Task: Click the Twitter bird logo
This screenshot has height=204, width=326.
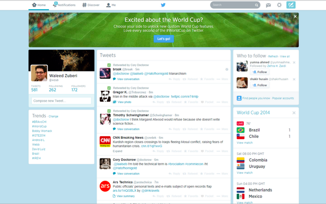Action: [x=163, y=5]
